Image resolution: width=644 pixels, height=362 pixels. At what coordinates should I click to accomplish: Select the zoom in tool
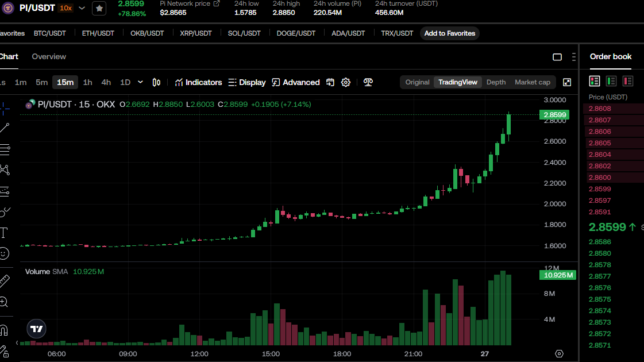pos(3,302)
